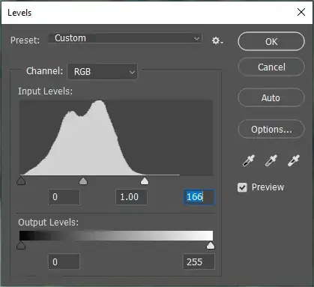Grab the output shadow slider handle
Viewport: 314px width, 287px height.
click(x=21, y=246)
